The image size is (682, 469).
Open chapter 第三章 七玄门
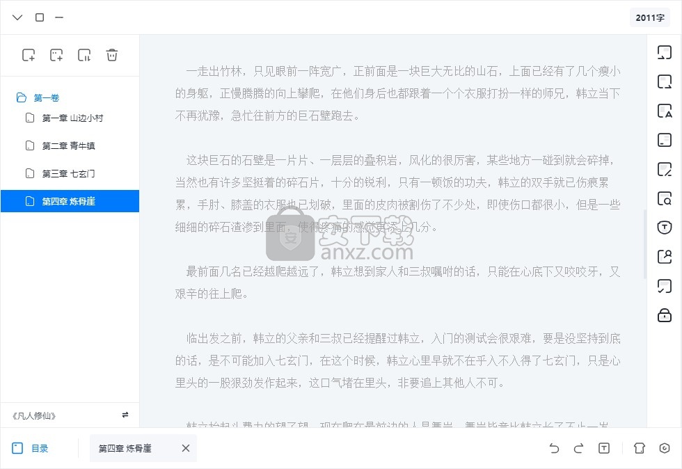coord(70,173)
